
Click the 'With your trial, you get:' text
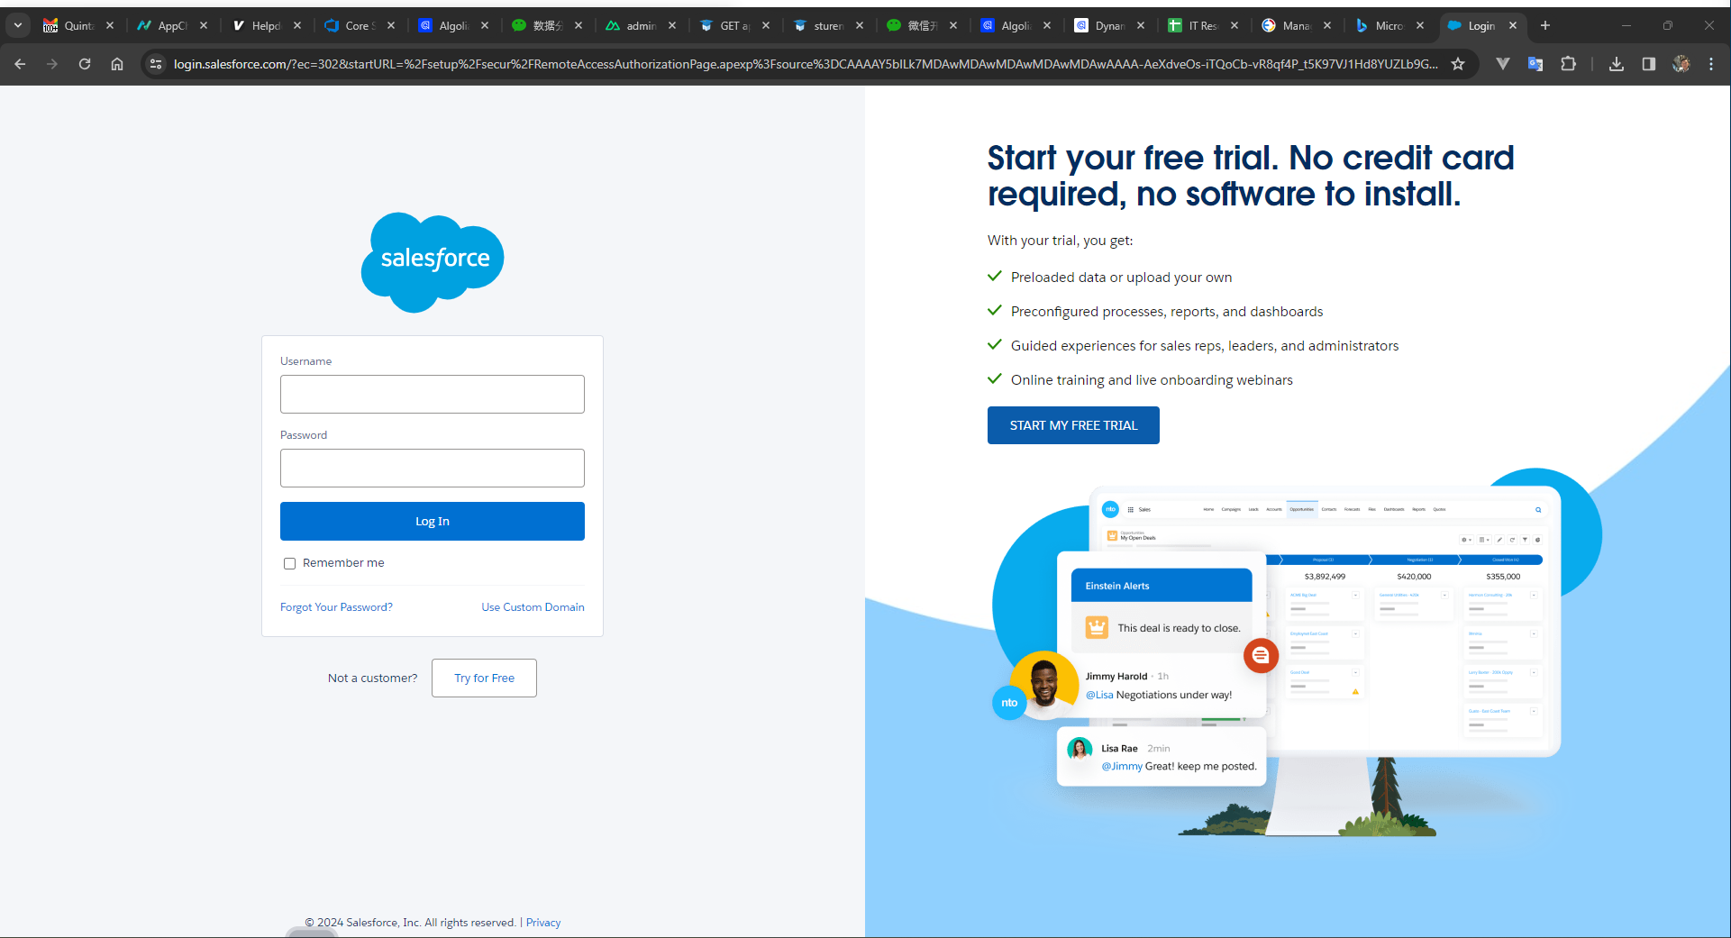pos(1060,241)
